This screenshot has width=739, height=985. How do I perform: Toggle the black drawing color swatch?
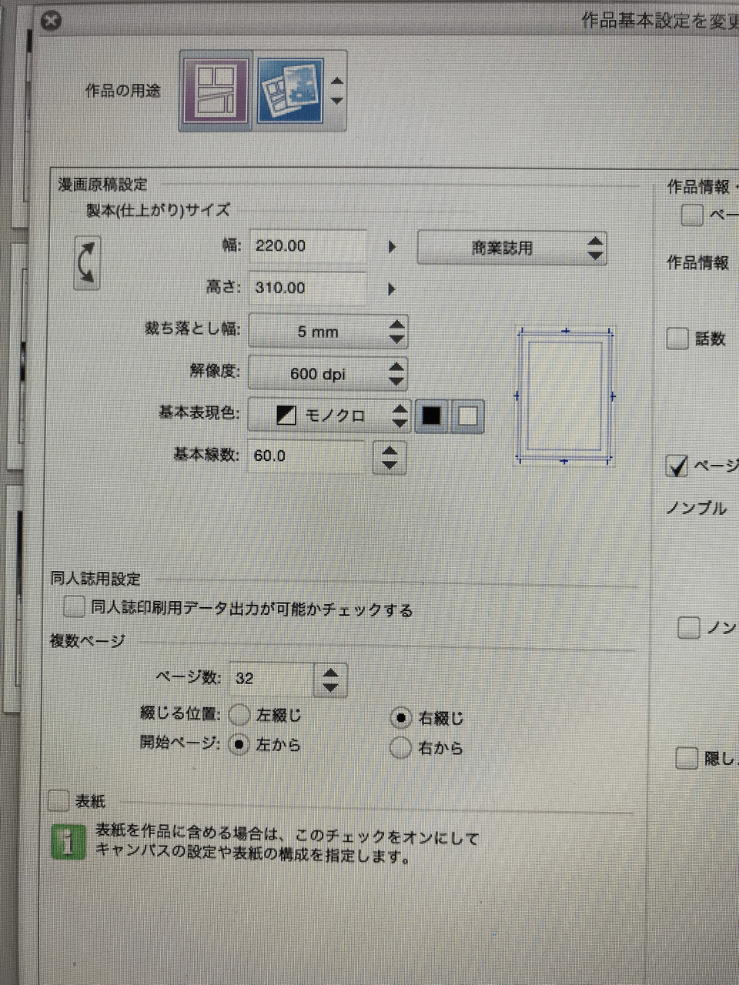[432, 416]
